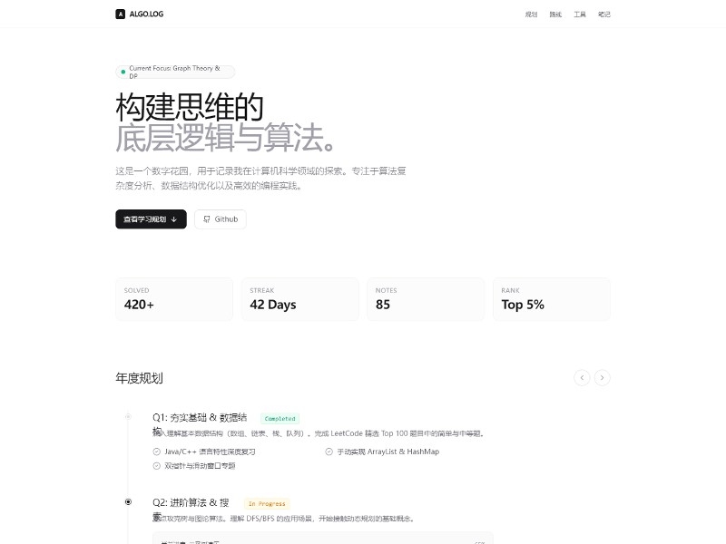Click the green Current Focus status dot
This screenshot has height=544, width=726.
[123, 72]
